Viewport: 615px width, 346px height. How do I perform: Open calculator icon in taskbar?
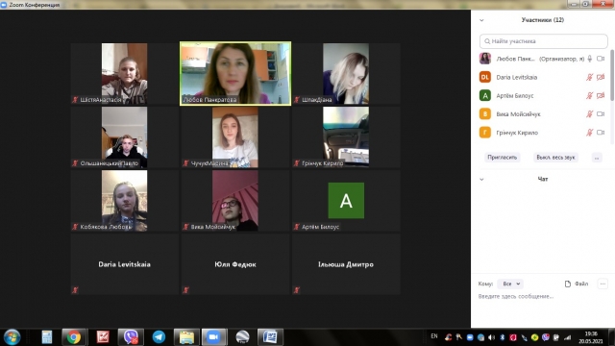(47, 337)
